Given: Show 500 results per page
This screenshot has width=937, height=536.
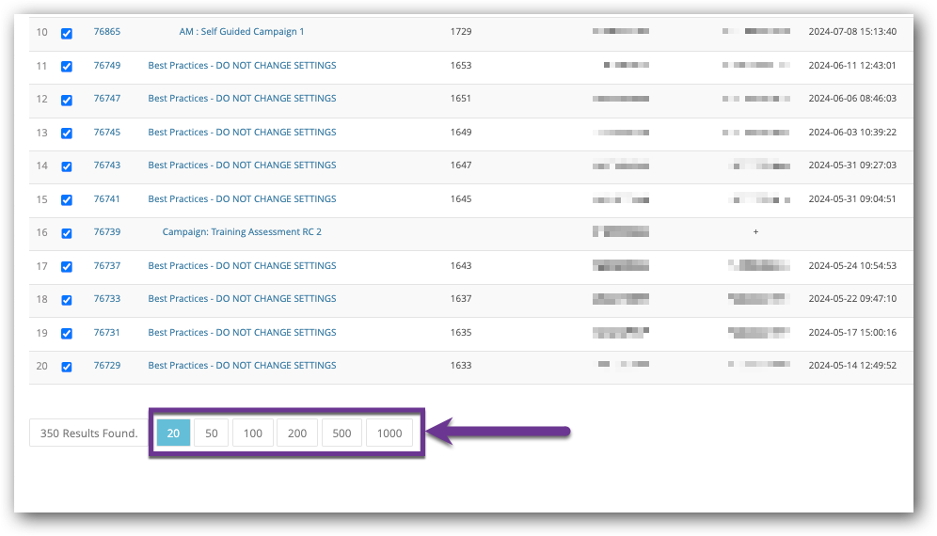Looking at the screenshot, I should (341, 434).
